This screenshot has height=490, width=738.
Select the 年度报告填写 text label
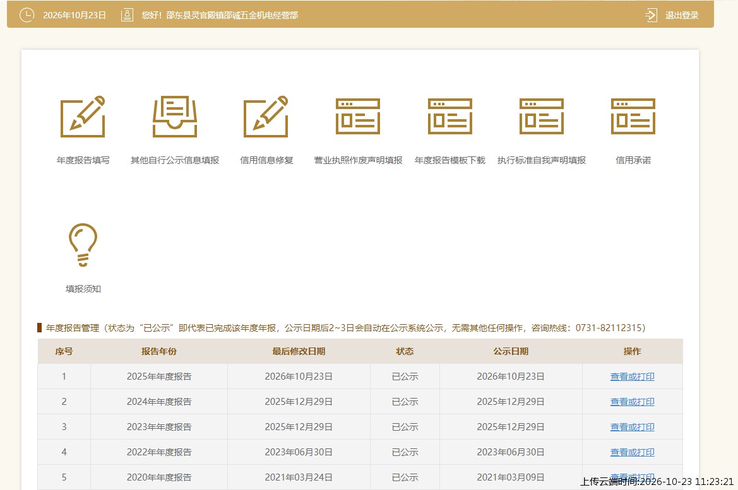[83, 160]
